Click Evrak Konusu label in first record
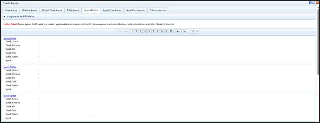320x123 pixels. point(13,45)
